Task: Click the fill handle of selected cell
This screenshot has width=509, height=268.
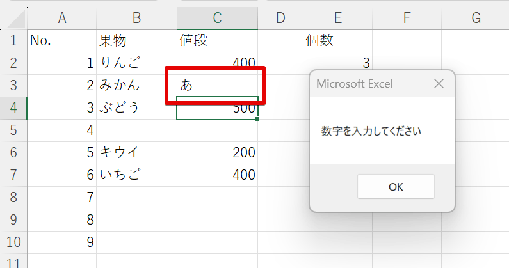Action: click(257, 119)
